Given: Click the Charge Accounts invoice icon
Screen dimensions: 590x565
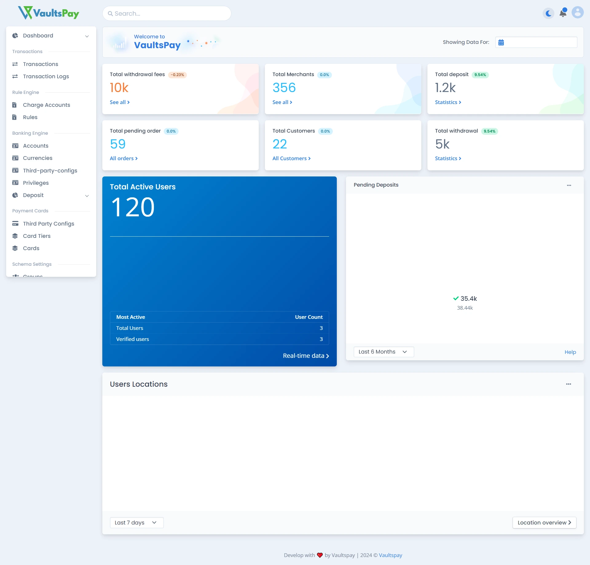Looking at the screenshot, I should [14, 105].
